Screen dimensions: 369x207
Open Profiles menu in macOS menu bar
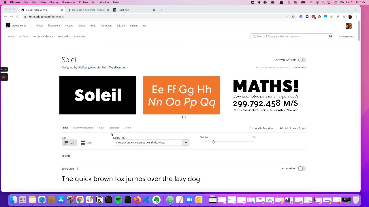83,2
